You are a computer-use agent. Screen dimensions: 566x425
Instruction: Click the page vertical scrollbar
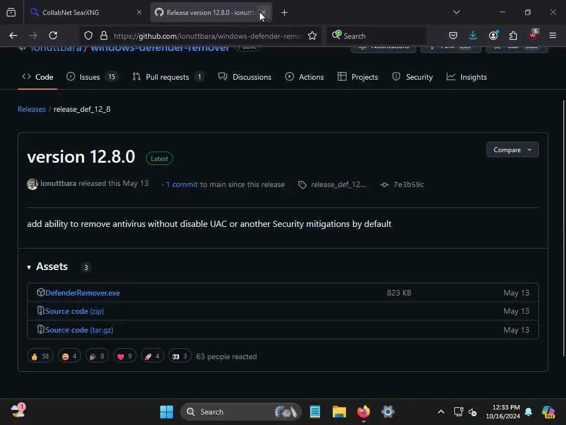coord(563,229)
